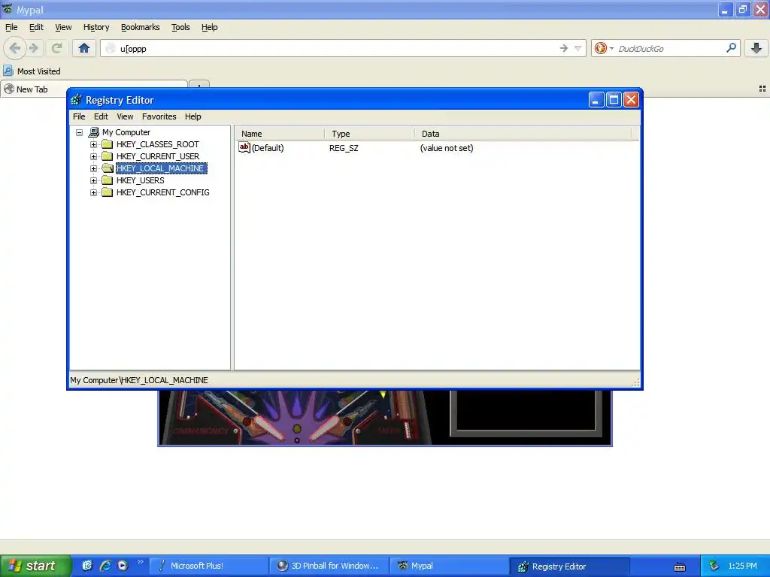The width and height of the screenshot is (770, 577).
Task: Open Registry Editor Help menu
Action: point(193,116)
